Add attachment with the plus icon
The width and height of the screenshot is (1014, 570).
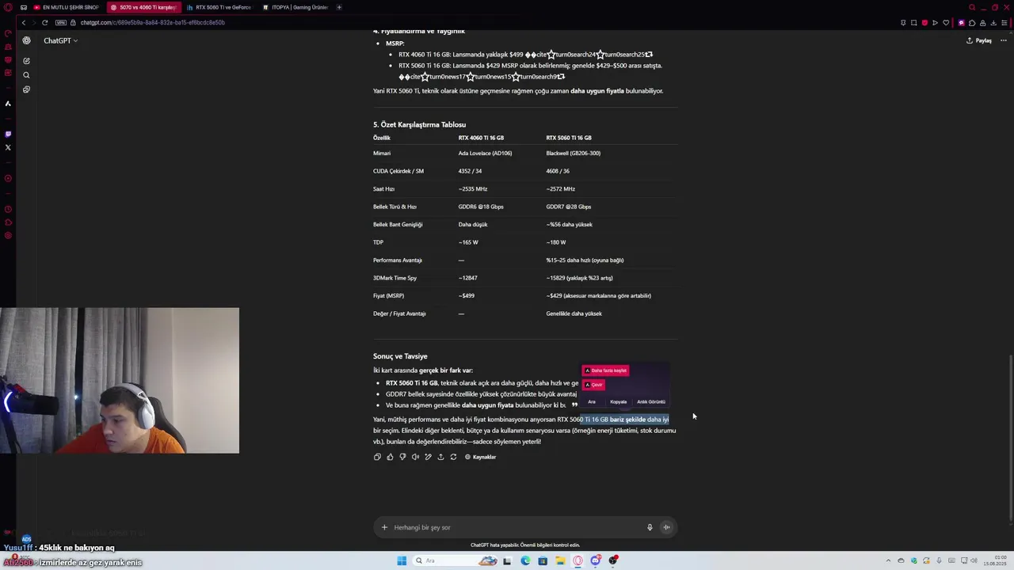tap(384, 527)
